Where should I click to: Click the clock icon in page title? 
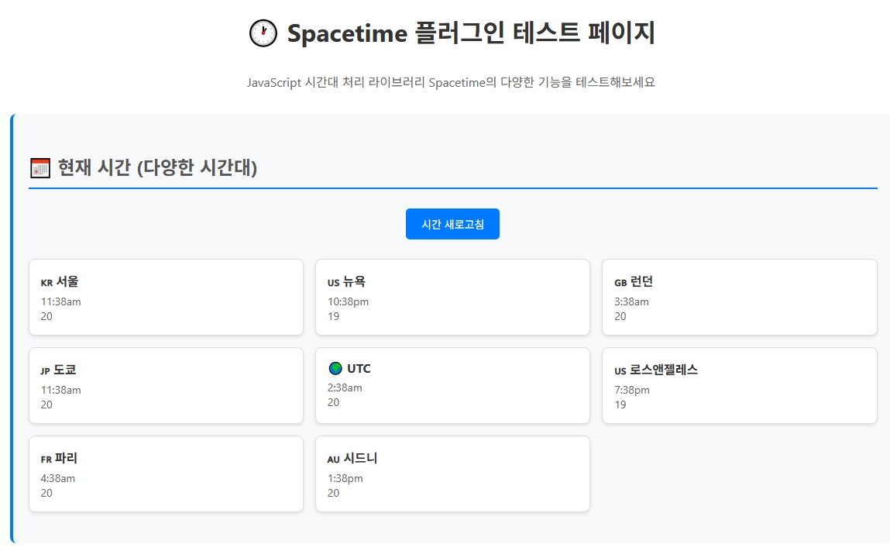coord(263,34)
